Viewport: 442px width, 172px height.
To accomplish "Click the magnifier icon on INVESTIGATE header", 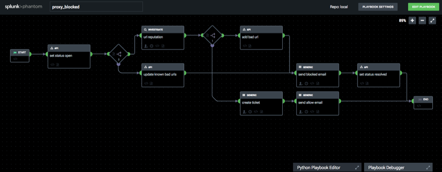I will pyautogui.click(x=146, y=29).
